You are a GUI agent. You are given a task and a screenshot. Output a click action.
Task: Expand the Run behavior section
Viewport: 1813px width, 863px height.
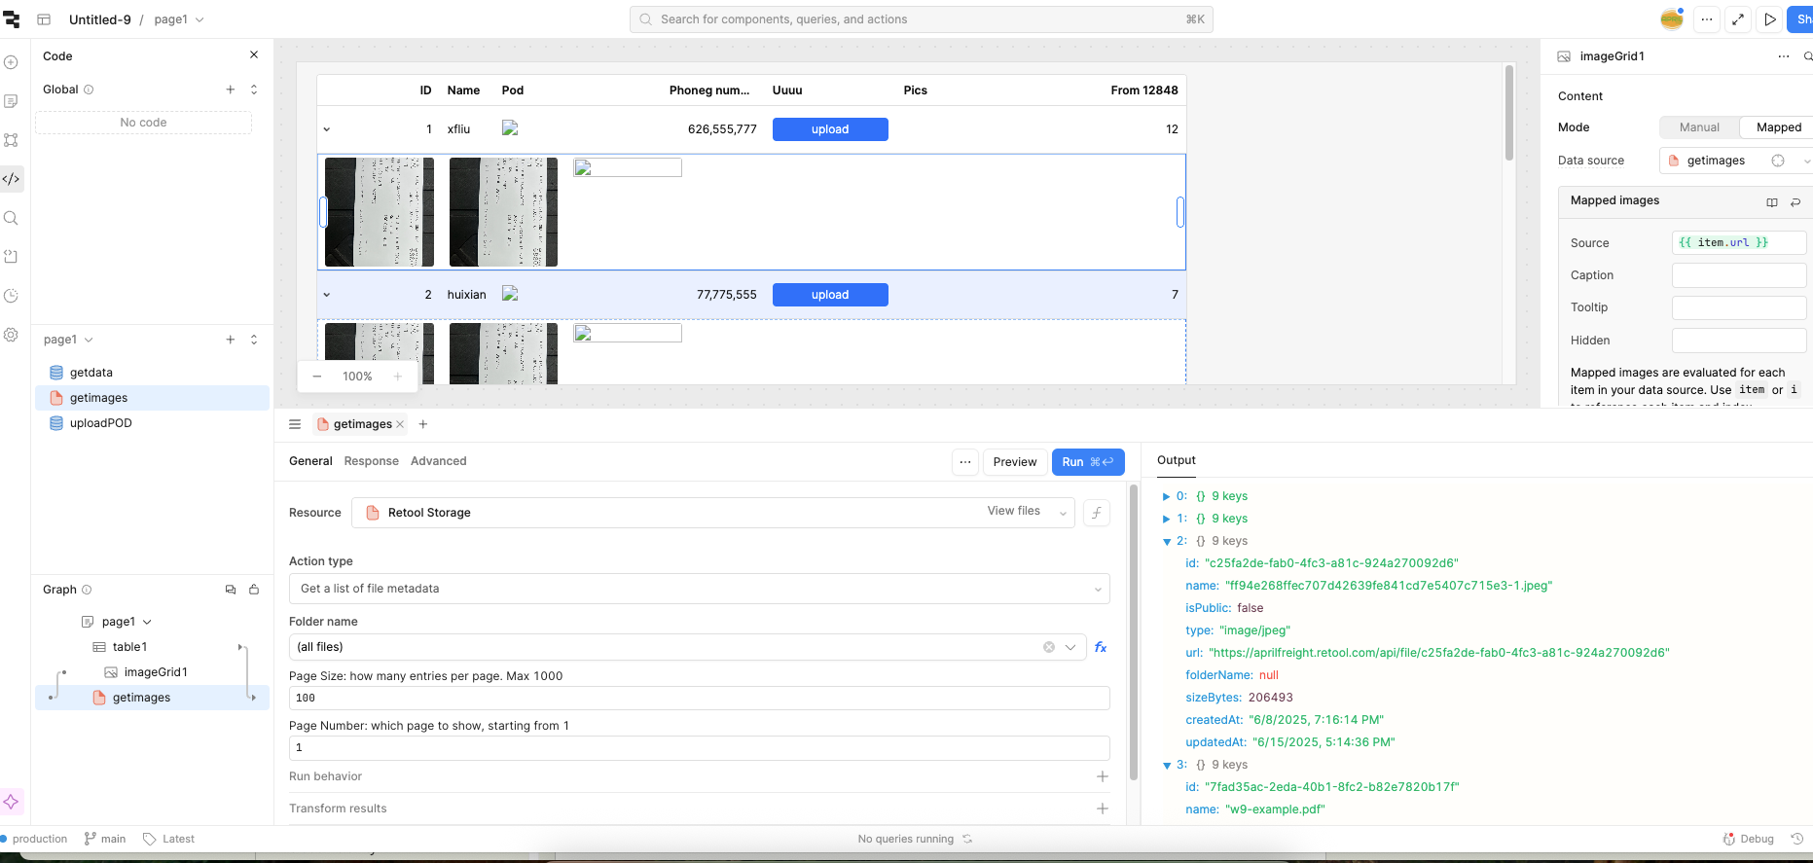point(1102,776)
